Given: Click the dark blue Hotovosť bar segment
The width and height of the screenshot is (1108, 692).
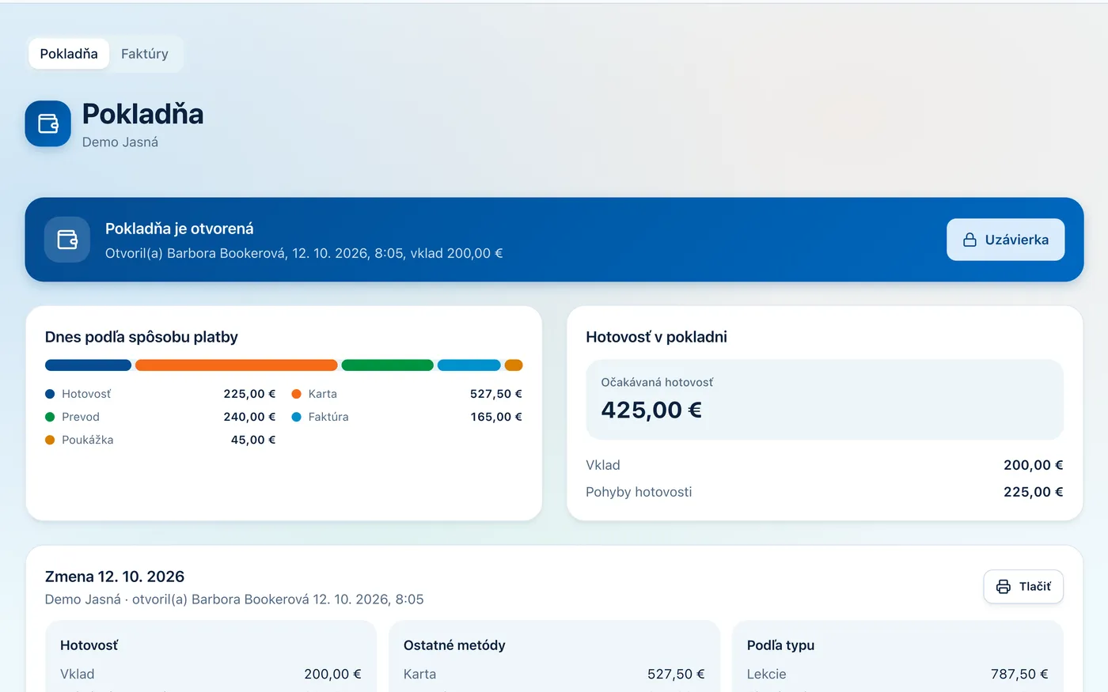Looking at the screenshot, I should click(88, 365).
